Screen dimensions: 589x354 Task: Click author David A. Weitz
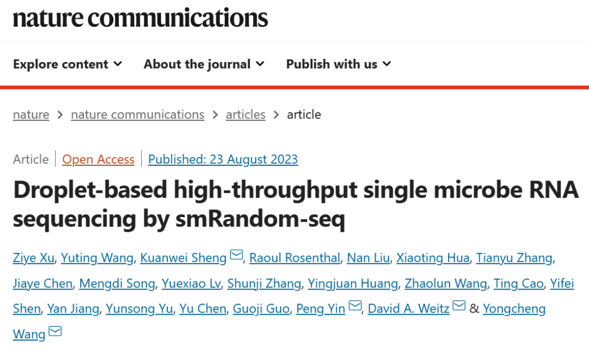[x=408, y=309]
